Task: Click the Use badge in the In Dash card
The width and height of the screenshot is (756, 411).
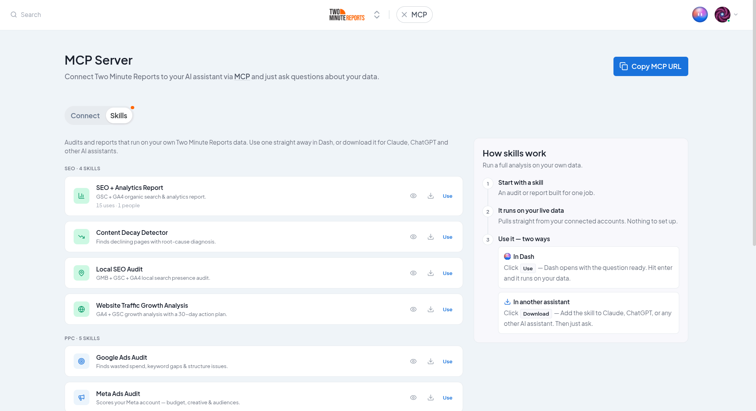Action: pyautogui.click(x=528, y=268)
